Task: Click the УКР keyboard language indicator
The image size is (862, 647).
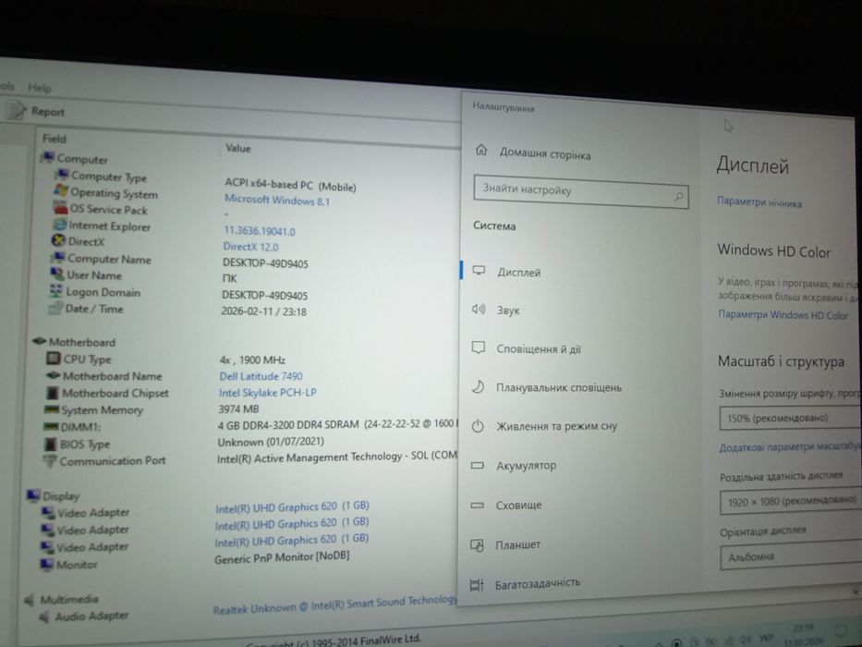Action: point(766,638)
